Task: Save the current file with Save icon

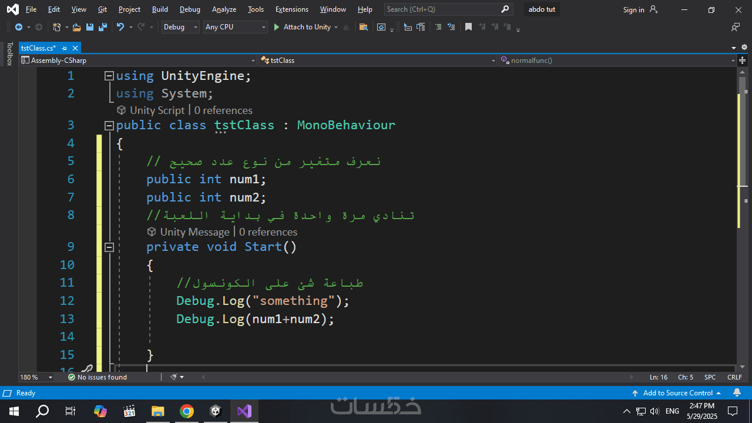Action: tap(90, 27)
